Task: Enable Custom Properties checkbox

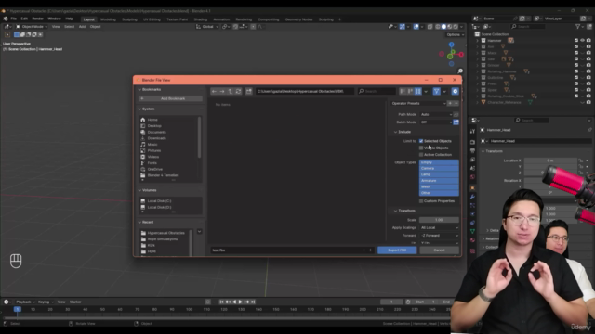Action: tap(421, 201)
